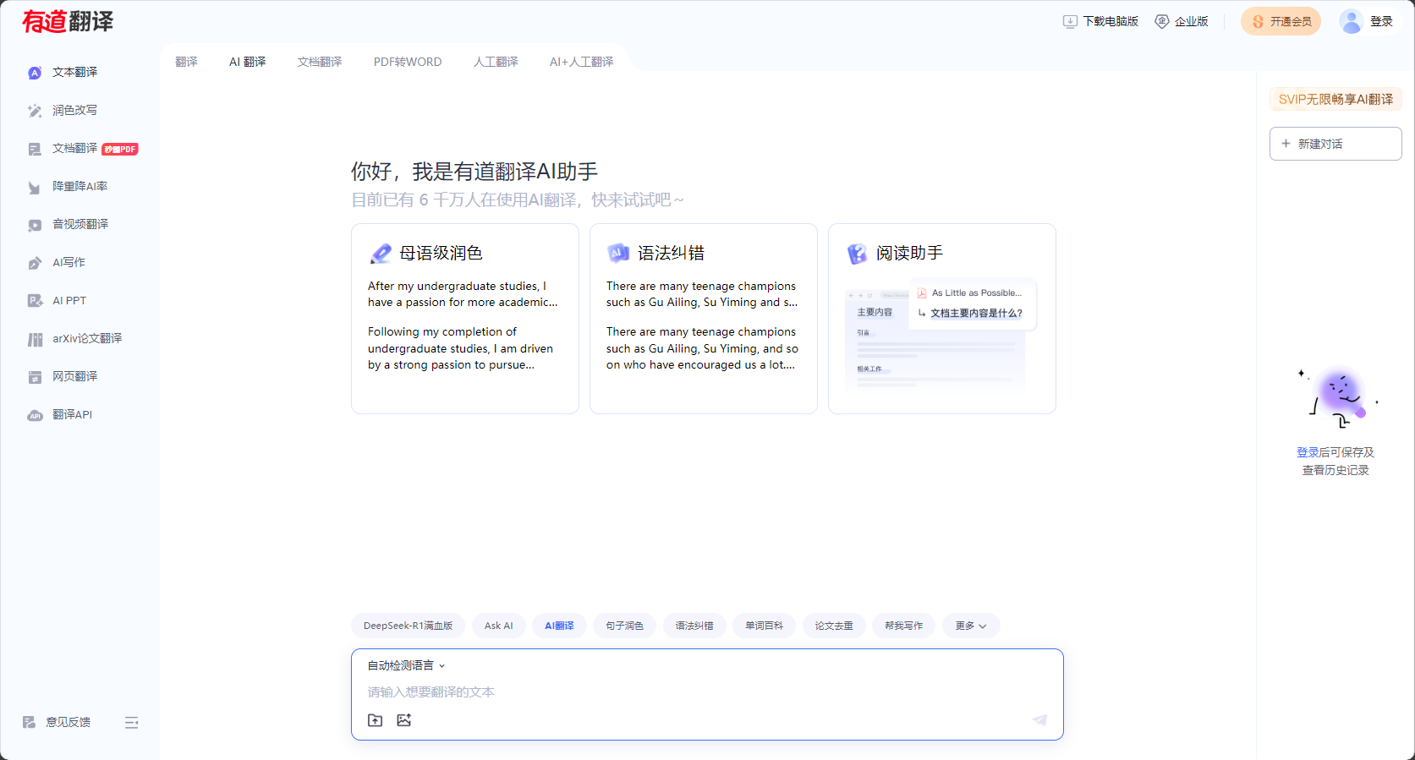Switch to the PDF转WORD tab
The width and height of the screenshot is (1415, 760).
tap(408, 62)
